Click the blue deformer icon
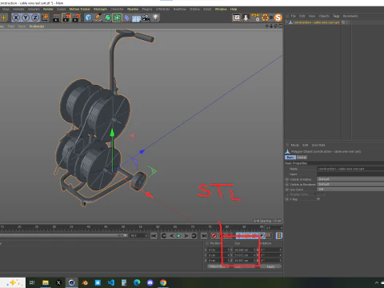 [127, 18]
